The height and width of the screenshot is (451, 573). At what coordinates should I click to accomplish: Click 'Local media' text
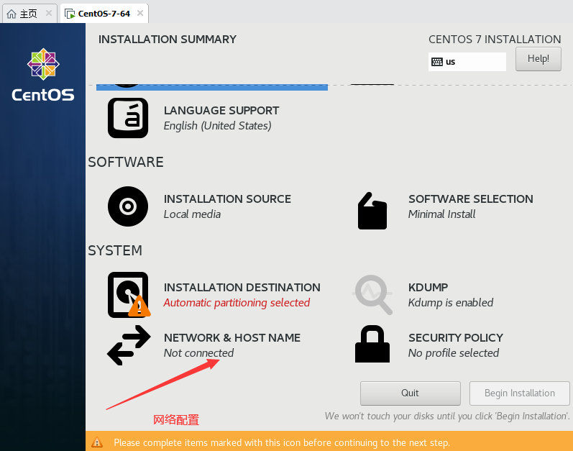point(192,214)
